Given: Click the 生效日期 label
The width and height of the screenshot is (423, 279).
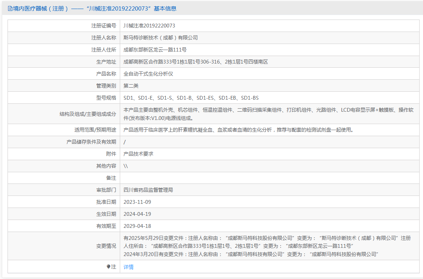Looking at the screenshot, I should click(106, 214).
